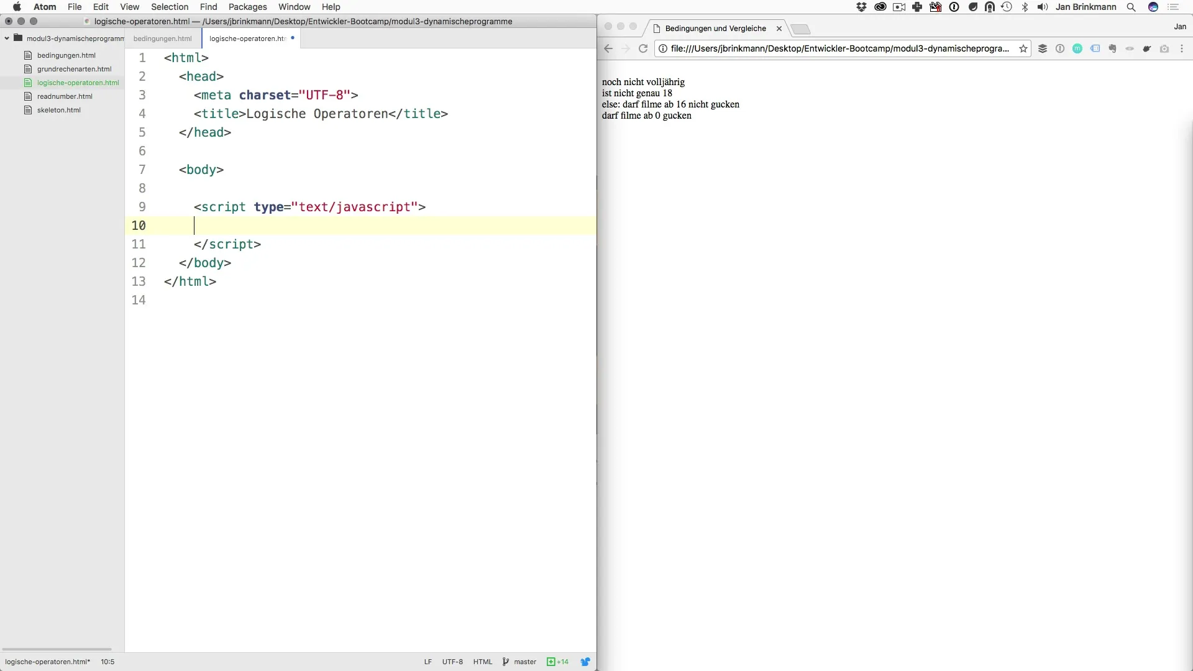
Task: Click the volume speaker icon in the menu bar
Action: tap(1043, 7)
